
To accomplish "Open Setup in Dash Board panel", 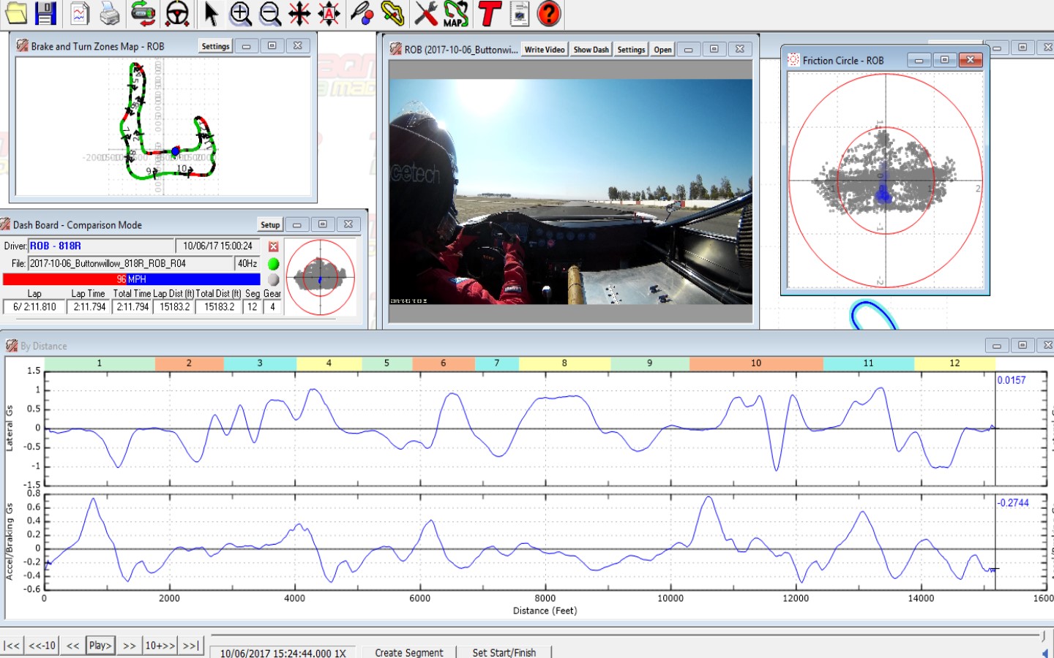I will [x=270, y=224].
